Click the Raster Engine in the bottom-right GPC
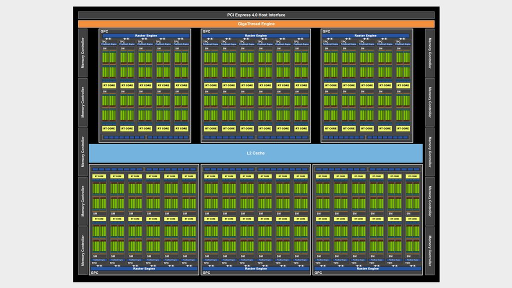Image resolution: width=512 pixels, height=288 pixels. click(367, 268)
